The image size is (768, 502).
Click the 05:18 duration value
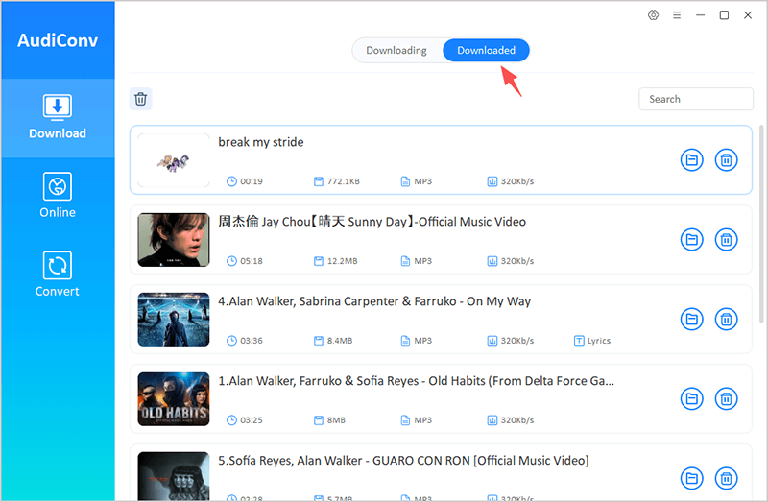(252, 261)
